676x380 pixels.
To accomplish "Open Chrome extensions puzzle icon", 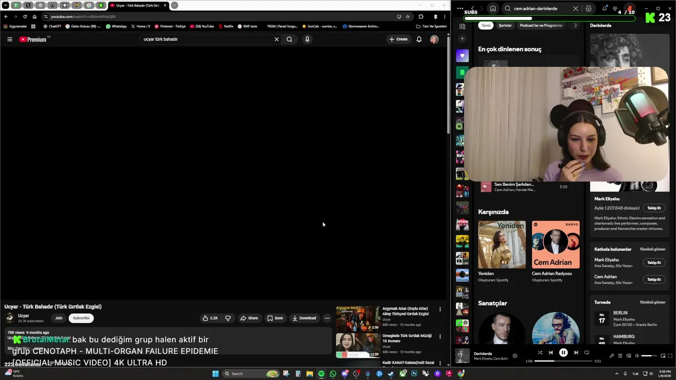I will 421,16.
